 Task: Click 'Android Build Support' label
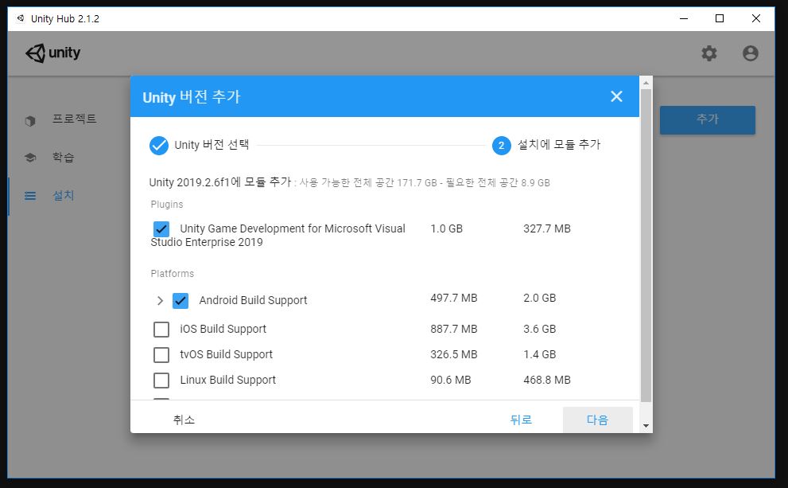[x=254, y=300]
